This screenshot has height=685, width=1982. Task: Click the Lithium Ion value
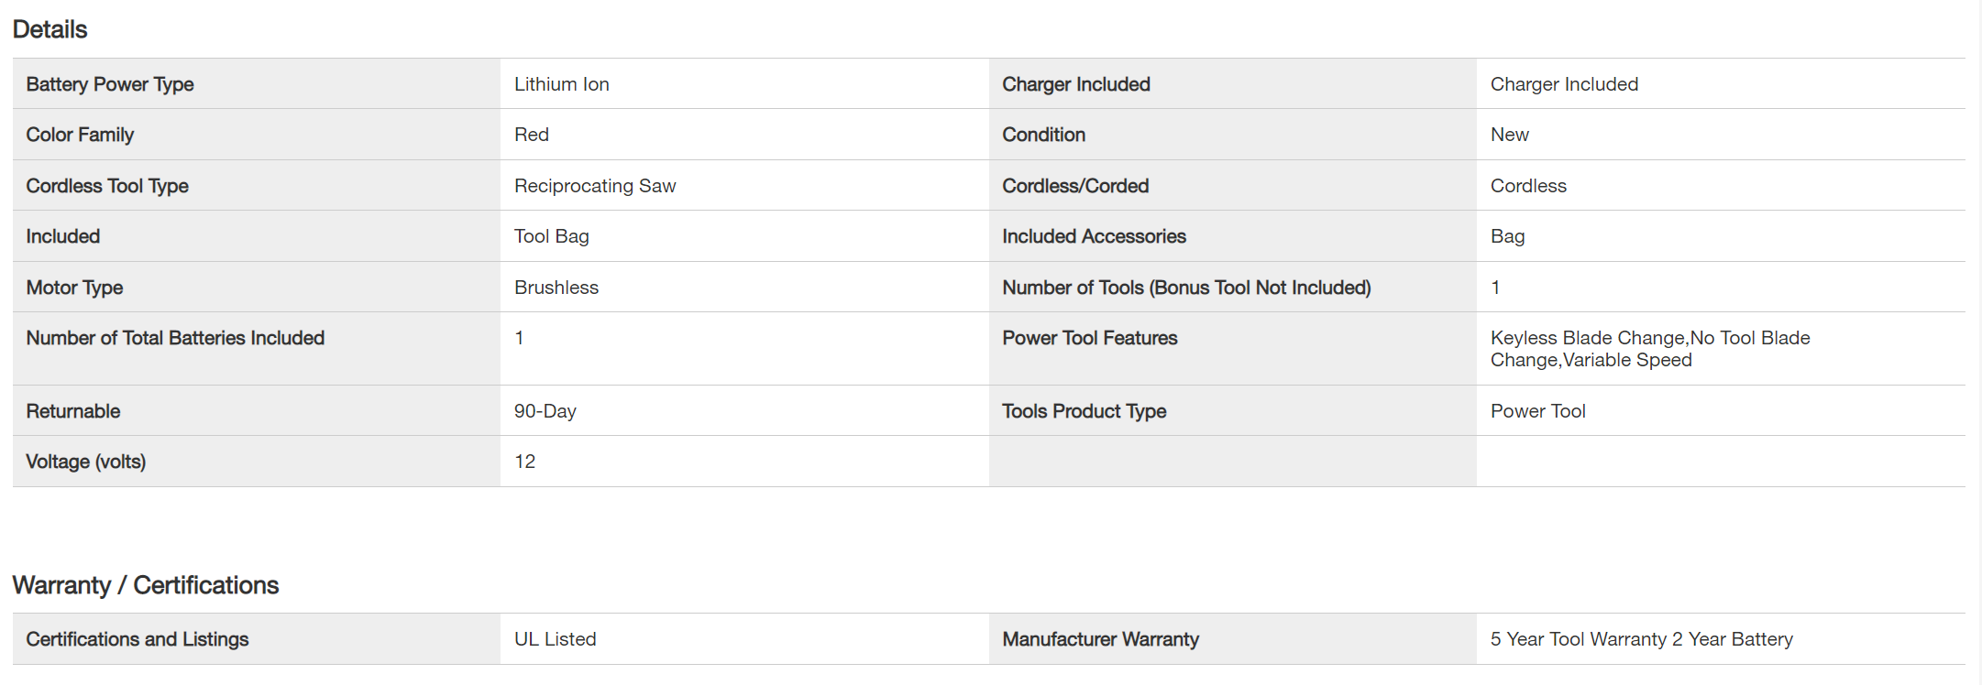click(561, 84)
